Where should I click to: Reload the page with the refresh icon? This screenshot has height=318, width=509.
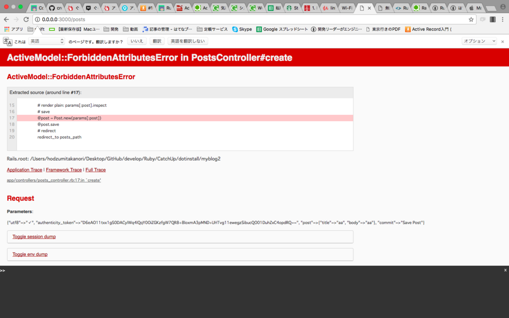click(x=26, y=20)
